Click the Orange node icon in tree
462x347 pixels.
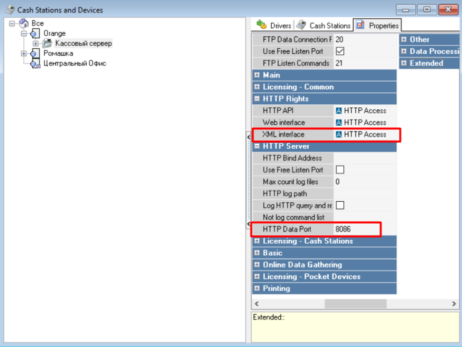pyautogui.click(x=35, y=34)
